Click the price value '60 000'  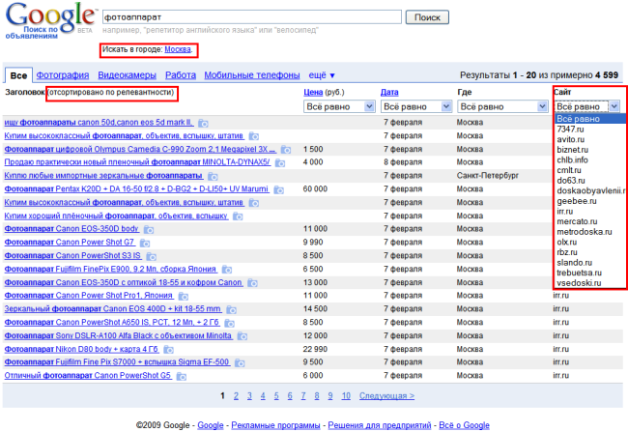click(x=315, y=188)
